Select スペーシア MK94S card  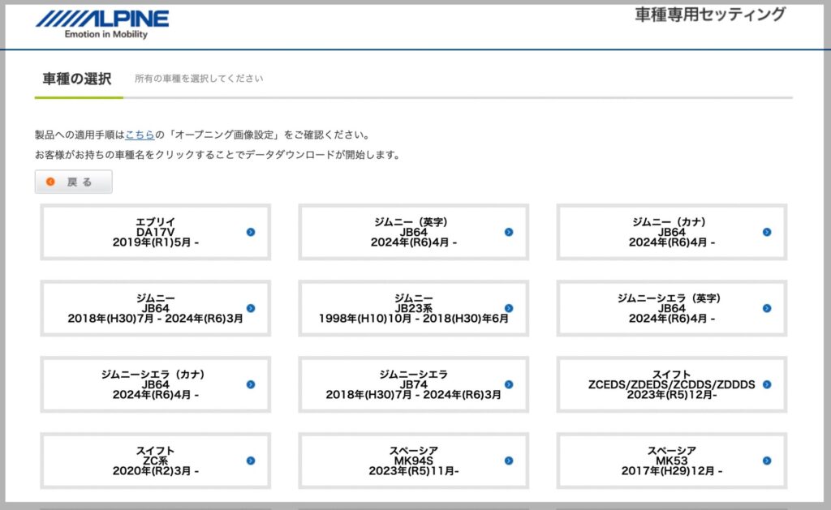click(x=413, y=461)
